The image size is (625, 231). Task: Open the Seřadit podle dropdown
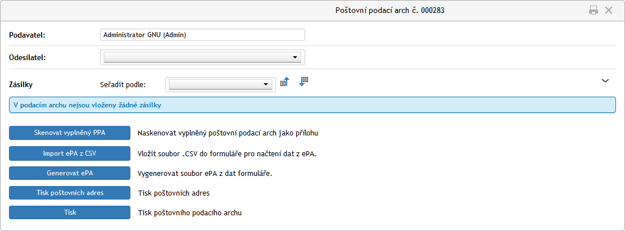[x=220, y=84]
